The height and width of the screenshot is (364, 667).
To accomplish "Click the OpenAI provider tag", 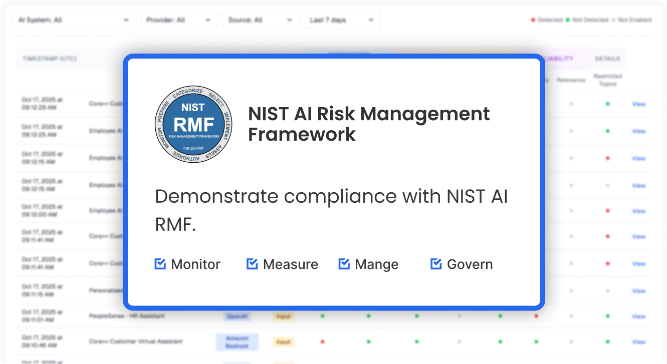I will click(238, 316).
